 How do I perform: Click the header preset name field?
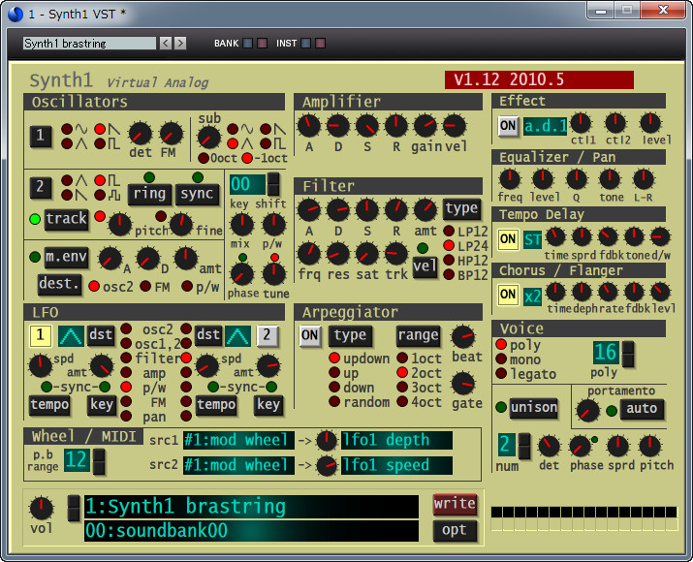pos(89,43)
